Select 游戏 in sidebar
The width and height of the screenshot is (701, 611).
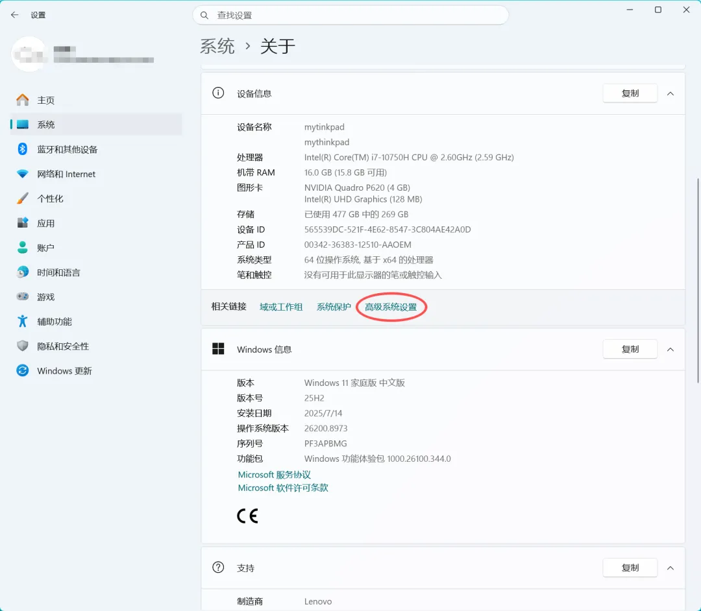click(x=96, y=296)
